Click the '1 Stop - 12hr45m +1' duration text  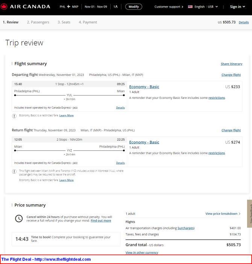pyautogui.click(x=69, y=84)
